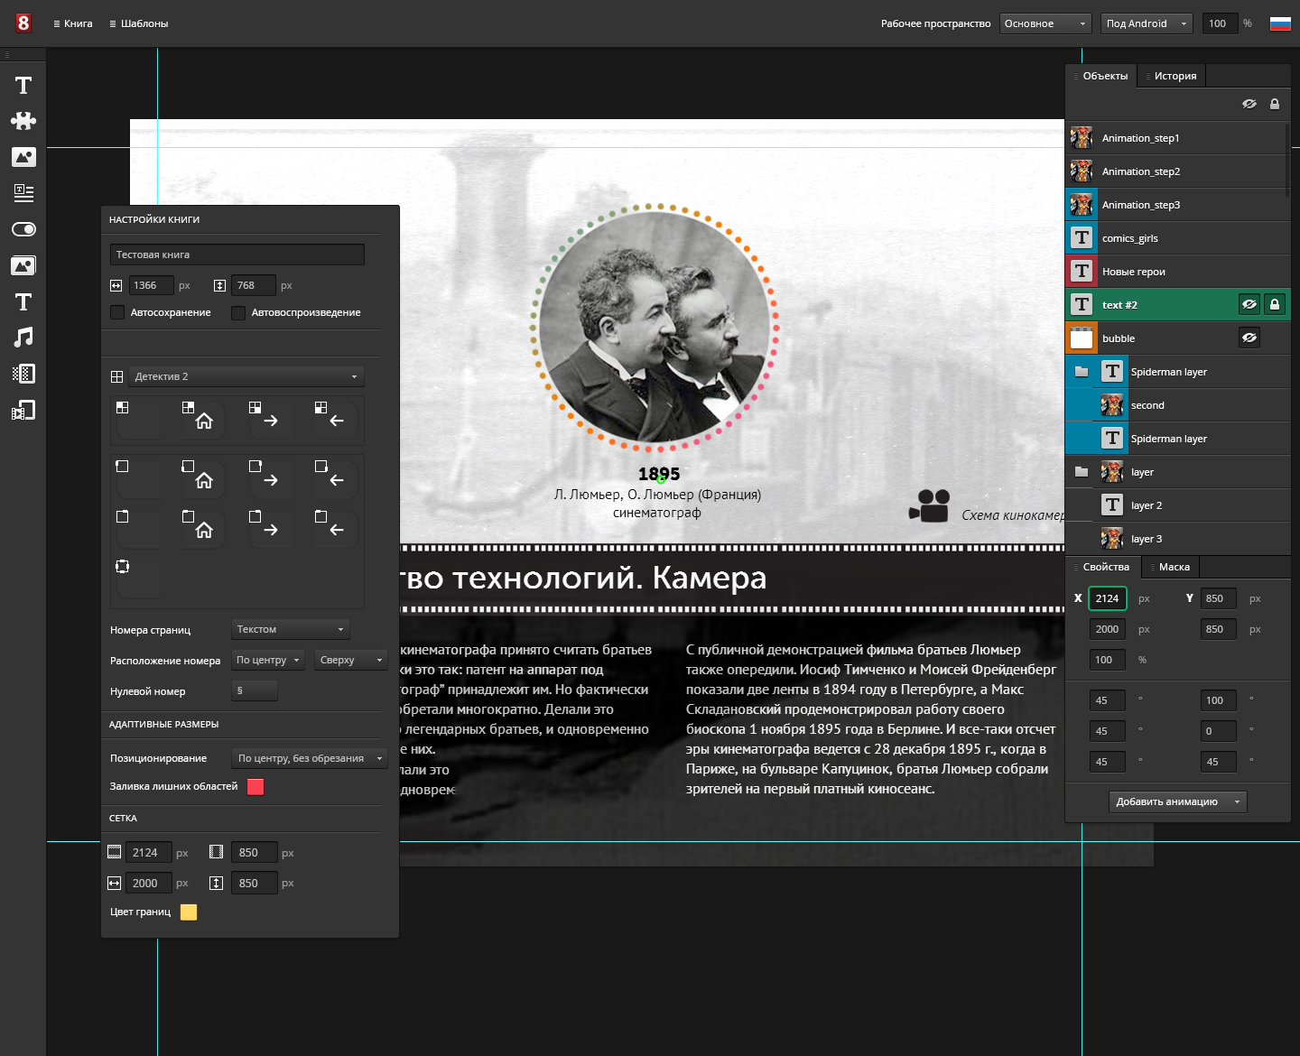Select the image tool in sidebar
This screenshot has width=1300, height=1056.
[x=23, y=157]
